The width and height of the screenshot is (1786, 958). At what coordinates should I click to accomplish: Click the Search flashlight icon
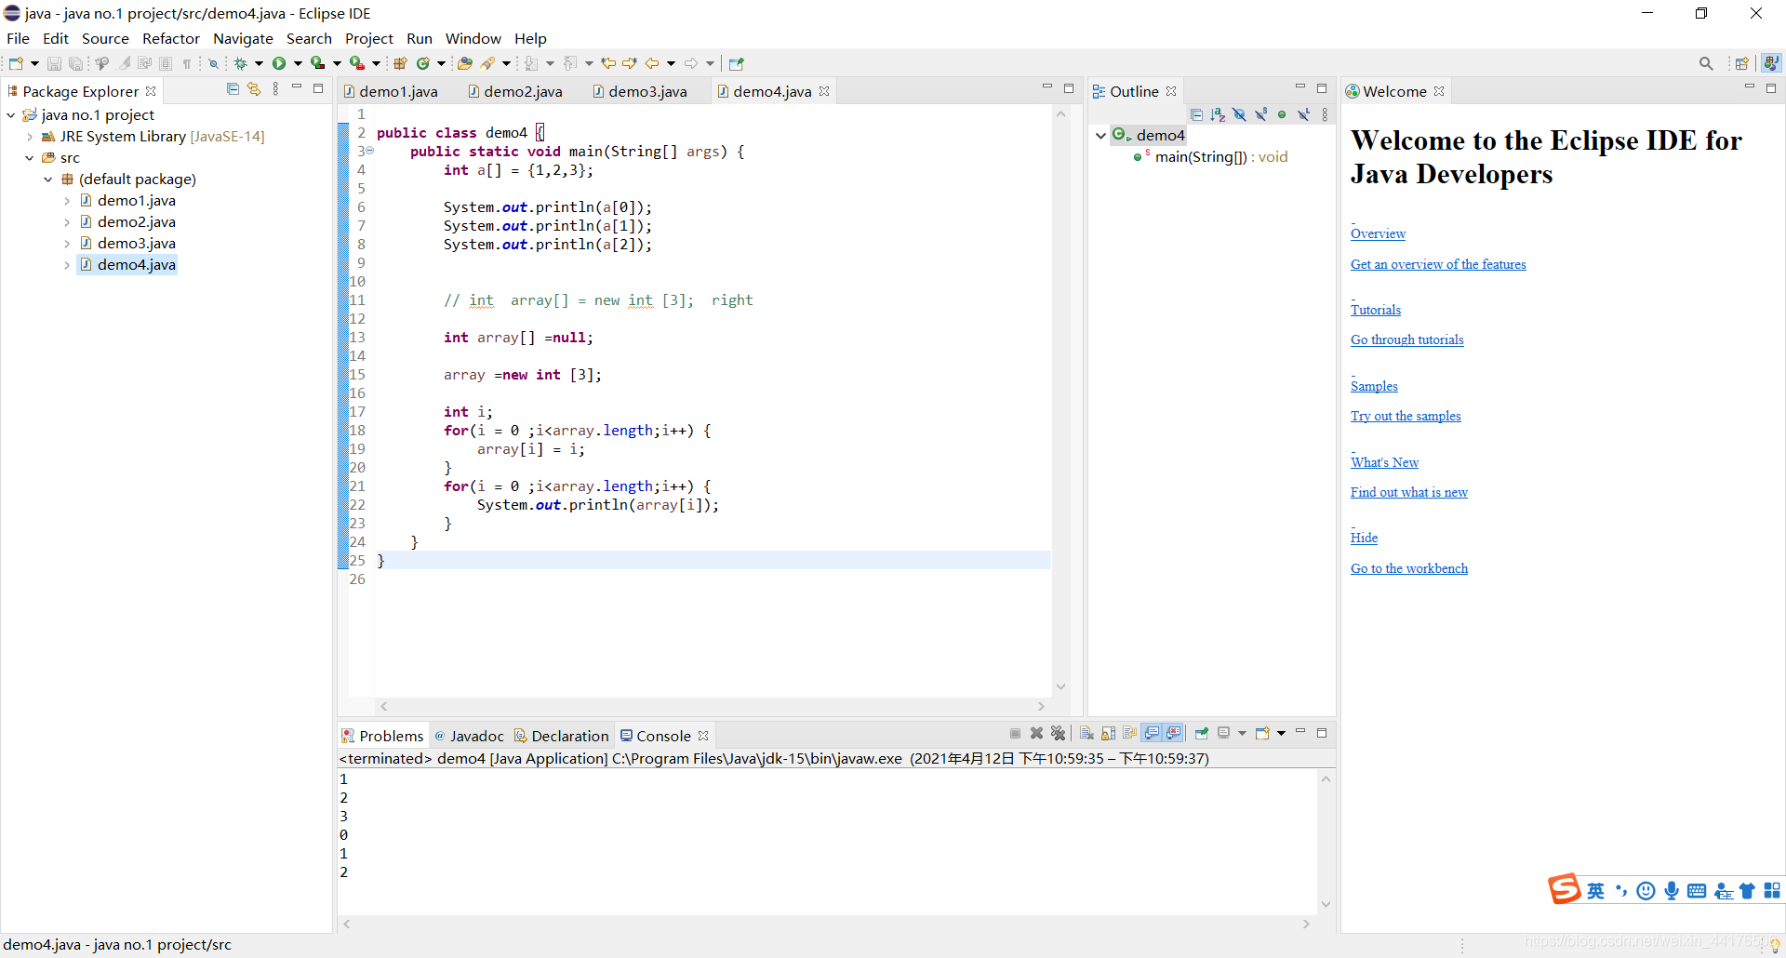[x=487, y=63]
